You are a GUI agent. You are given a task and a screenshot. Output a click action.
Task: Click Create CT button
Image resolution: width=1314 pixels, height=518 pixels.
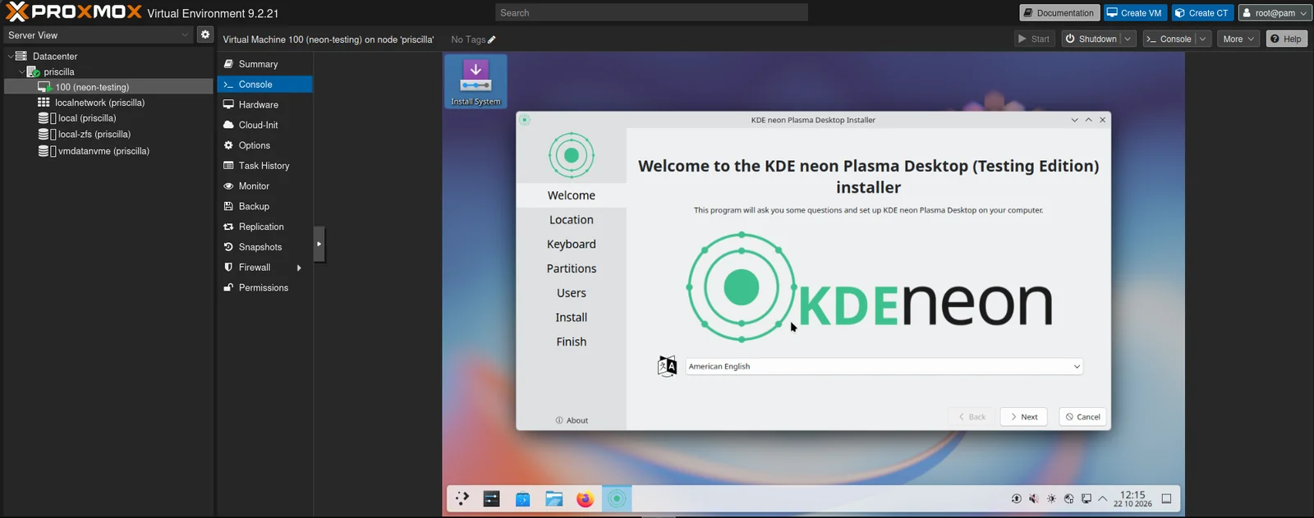[1202, 13]
